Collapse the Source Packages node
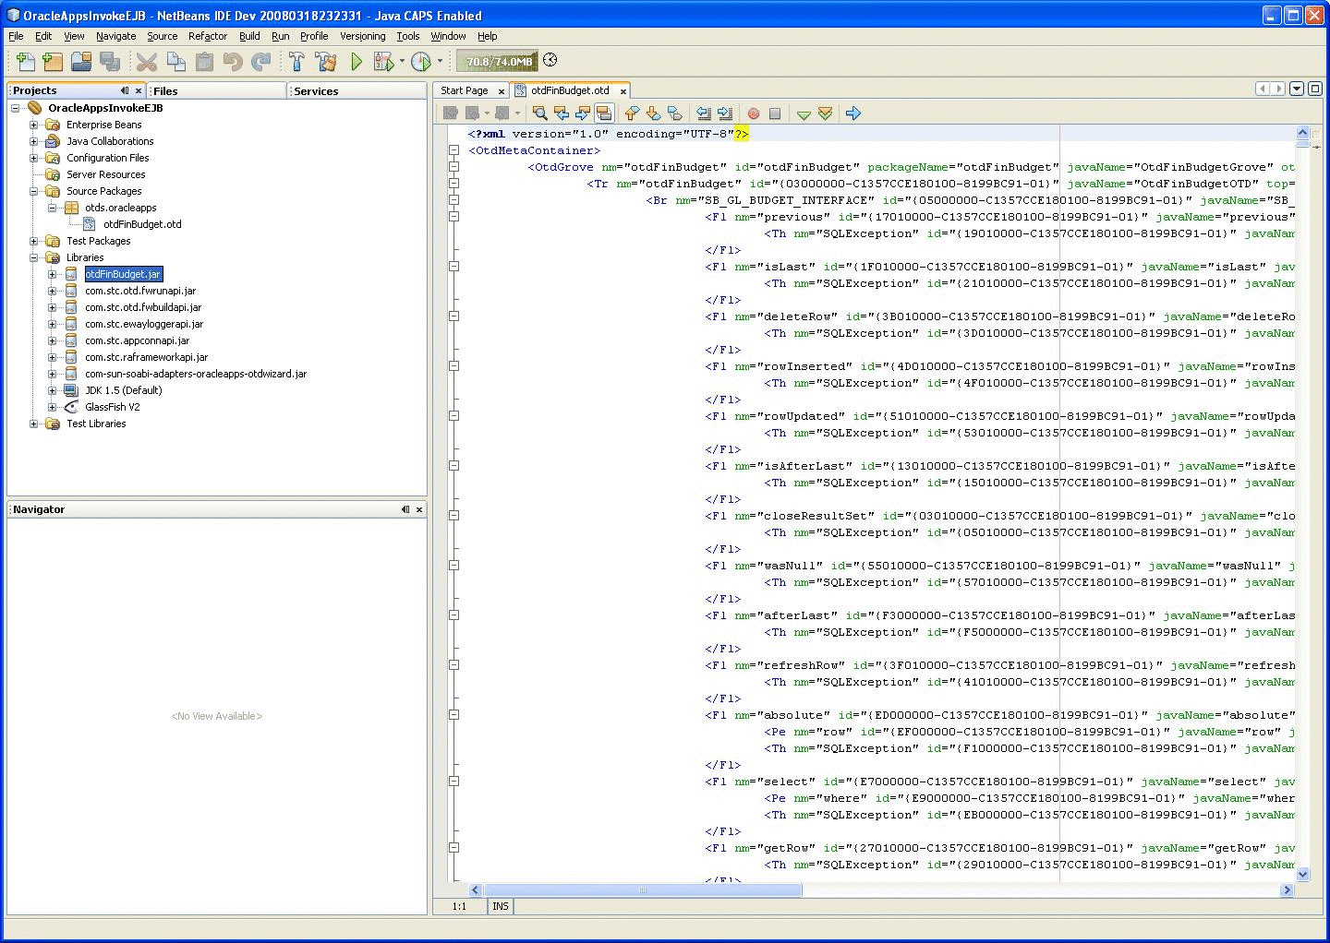 click(x=34, y=191)
